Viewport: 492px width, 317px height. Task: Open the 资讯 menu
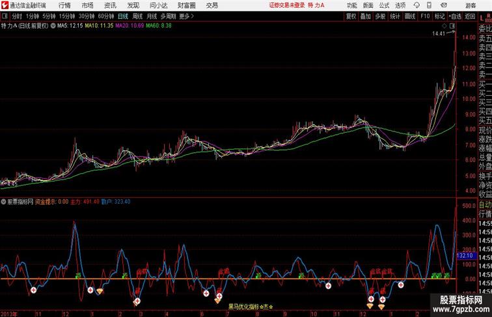[110, 5]
